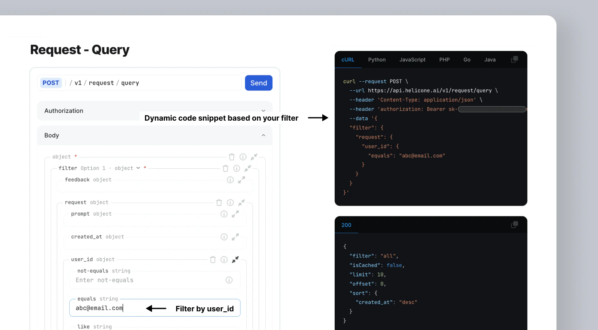The width and height of the screenshot is (598, 330).
Task: Delete the filter object
Action: tap(225, 168)
